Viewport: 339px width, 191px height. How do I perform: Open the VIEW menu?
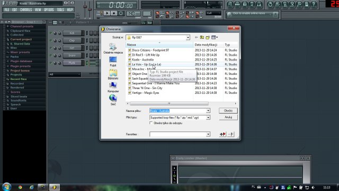coord(38,10)
